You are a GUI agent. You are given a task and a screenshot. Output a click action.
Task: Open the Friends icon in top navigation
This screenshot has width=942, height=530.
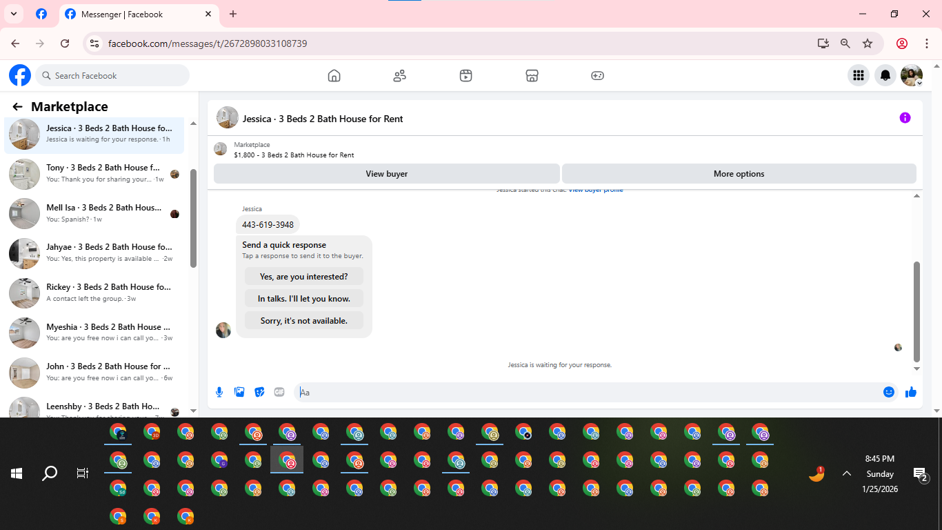(x=400, y=76)
